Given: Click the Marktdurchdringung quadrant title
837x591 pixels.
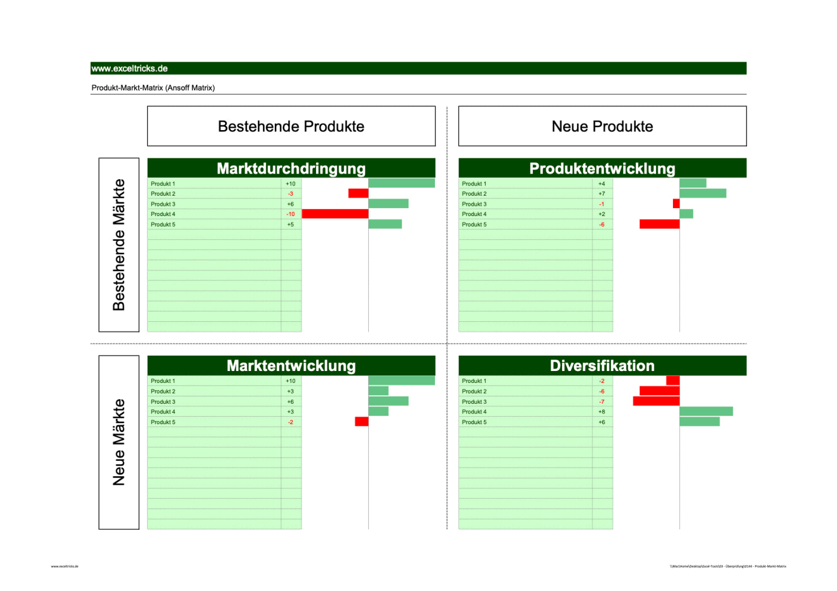Looking at the screenshot, I should pos(291,169).
